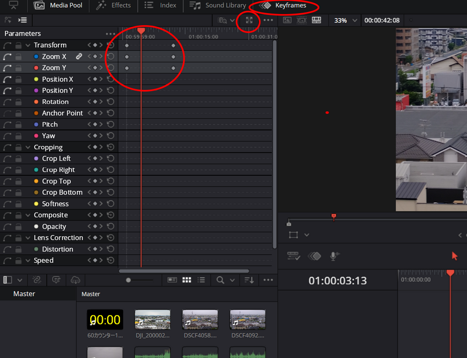Toggle the bin list sidebar icon
467x358 pixels.
(x=8, y=280)
